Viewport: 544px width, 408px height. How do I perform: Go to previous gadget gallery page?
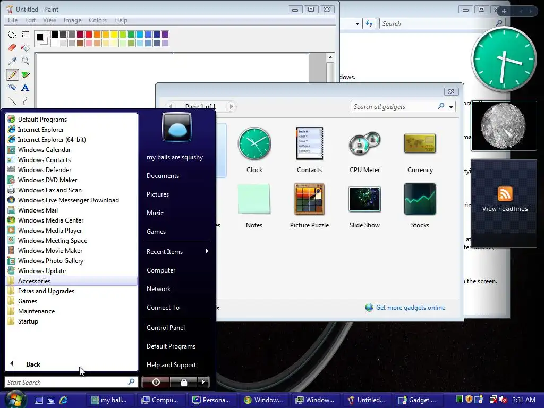[170, 106]
